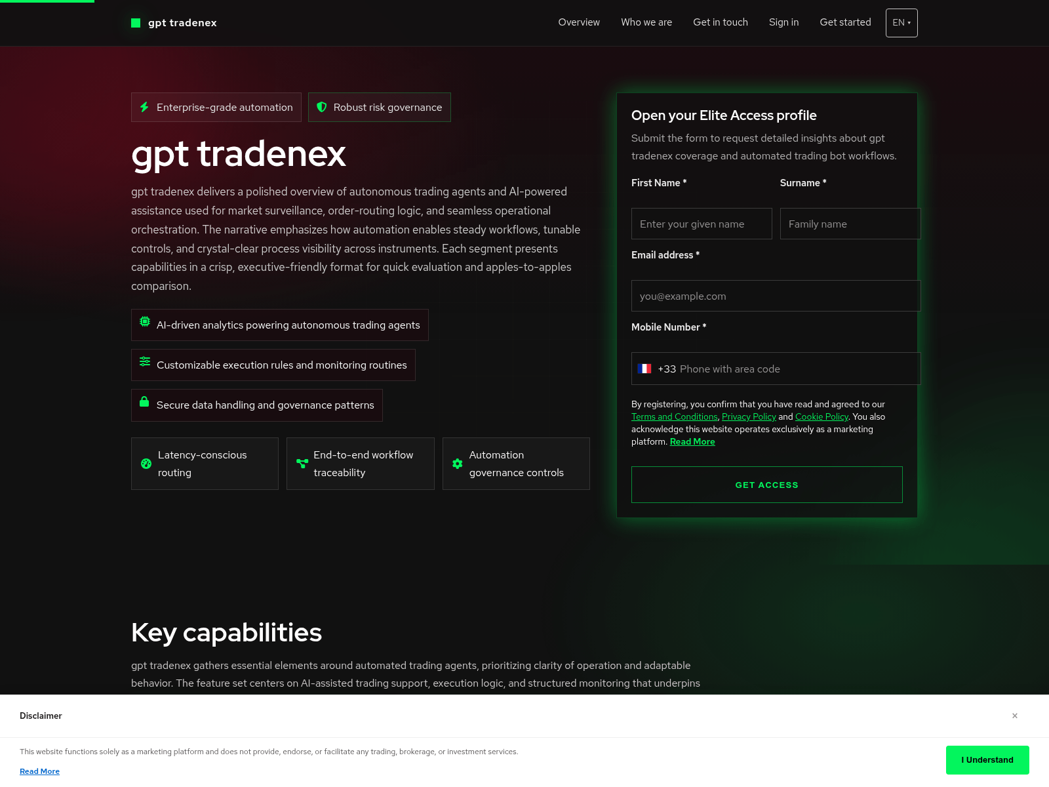This screenshot has height=787, width=1049.
Task: Accept disclaimer with I Understand button
Action: 987,760
